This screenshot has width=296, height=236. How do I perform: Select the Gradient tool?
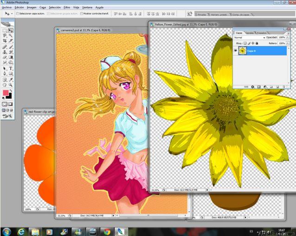11,57
